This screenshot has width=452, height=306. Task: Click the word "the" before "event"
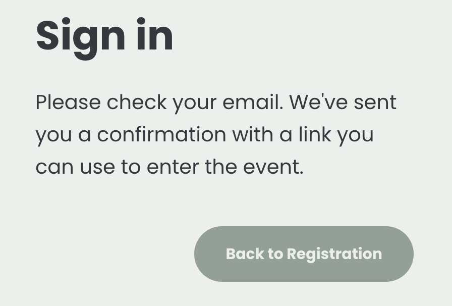coord(221,167)
